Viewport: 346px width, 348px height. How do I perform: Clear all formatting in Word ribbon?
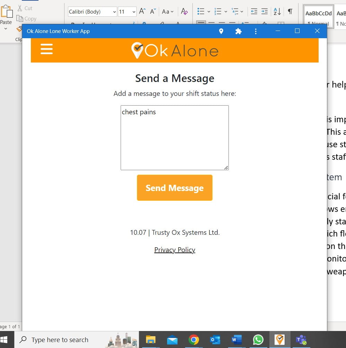[x=184, y=11]
